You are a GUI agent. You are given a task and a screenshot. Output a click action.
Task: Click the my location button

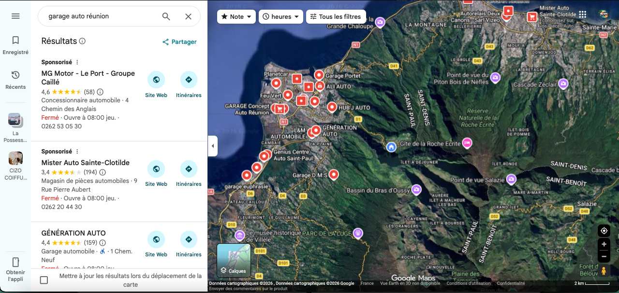604,231
